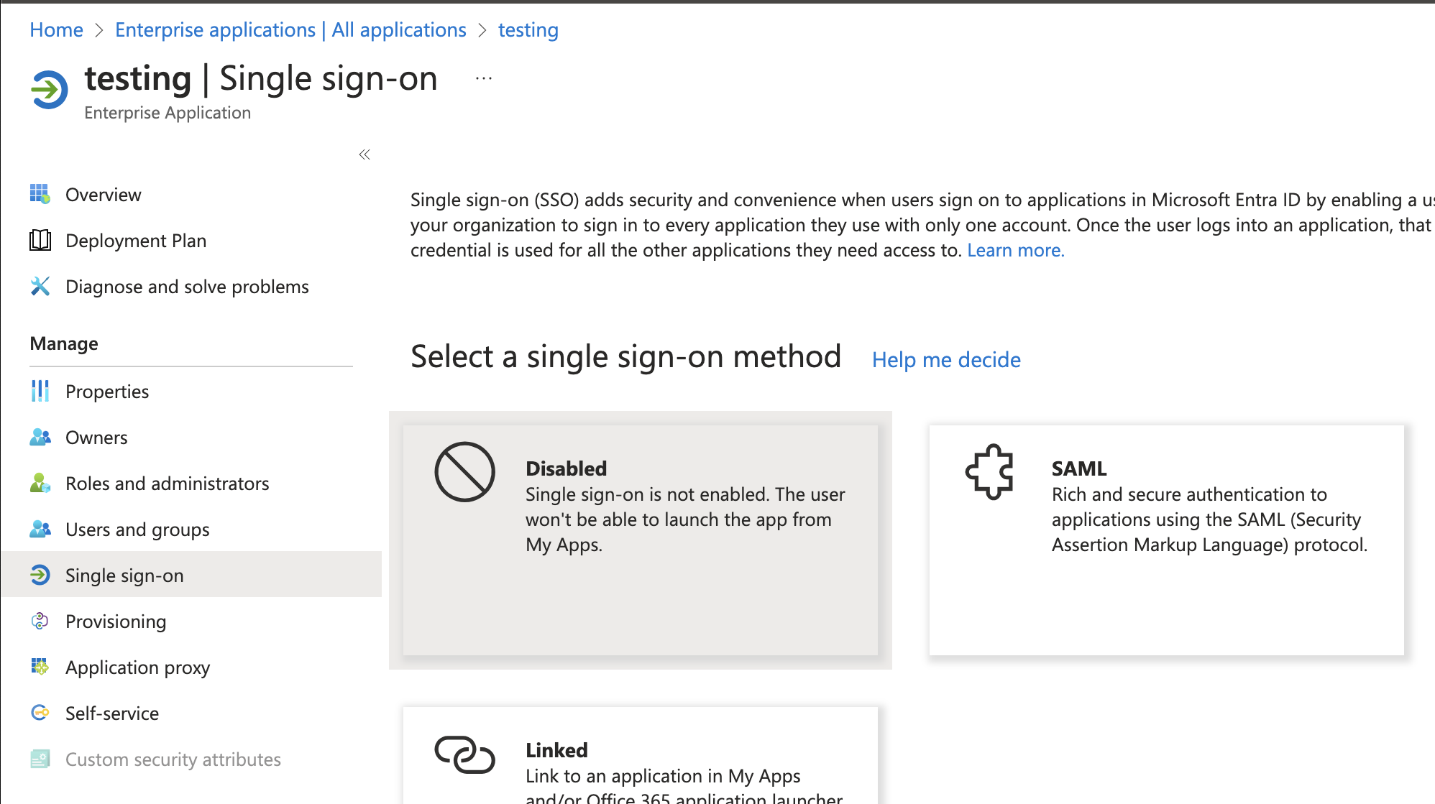Click the Roles and administrators icon

(x=40, y=483)
